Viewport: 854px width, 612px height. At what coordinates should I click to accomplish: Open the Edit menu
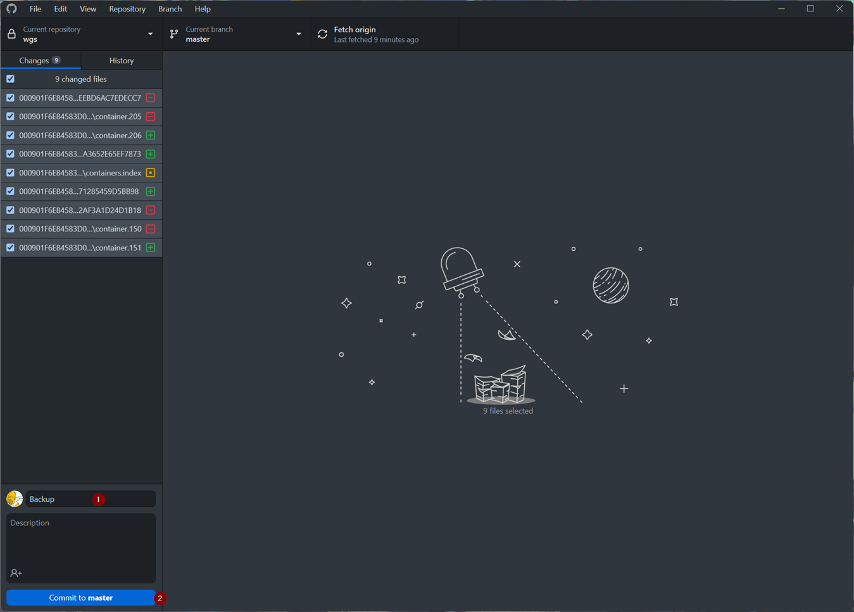[x=60, y=9]
